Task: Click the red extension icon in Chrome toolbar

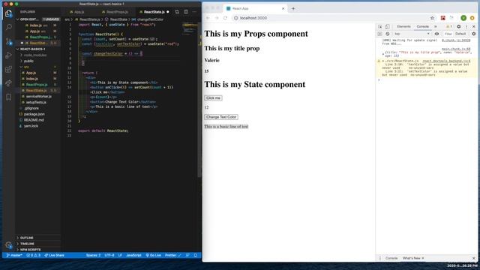Action: tap(442, 18)
